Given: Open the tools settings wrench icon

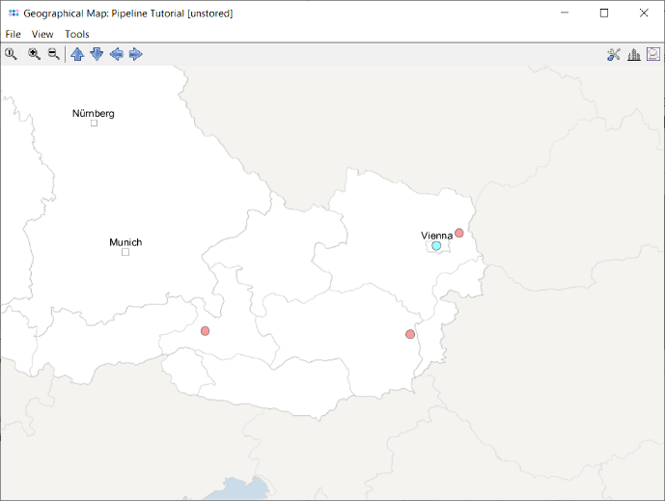Looking at the screenshot, I should tap(613, 54).
